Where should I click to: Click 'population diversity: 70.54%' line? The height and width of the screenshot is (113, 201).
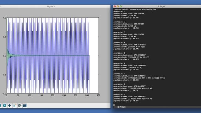[126, 70]
